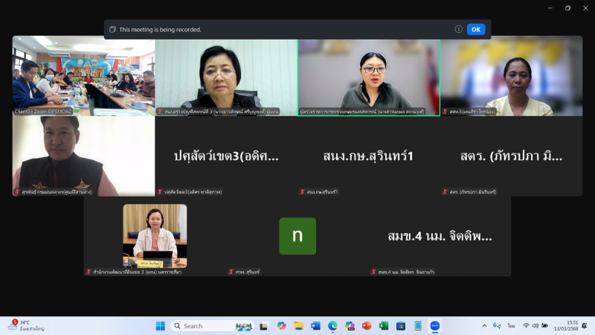Open PowerPoint from the taskbar
This screenshot has width=595, height=335.
tap(367, 326)
